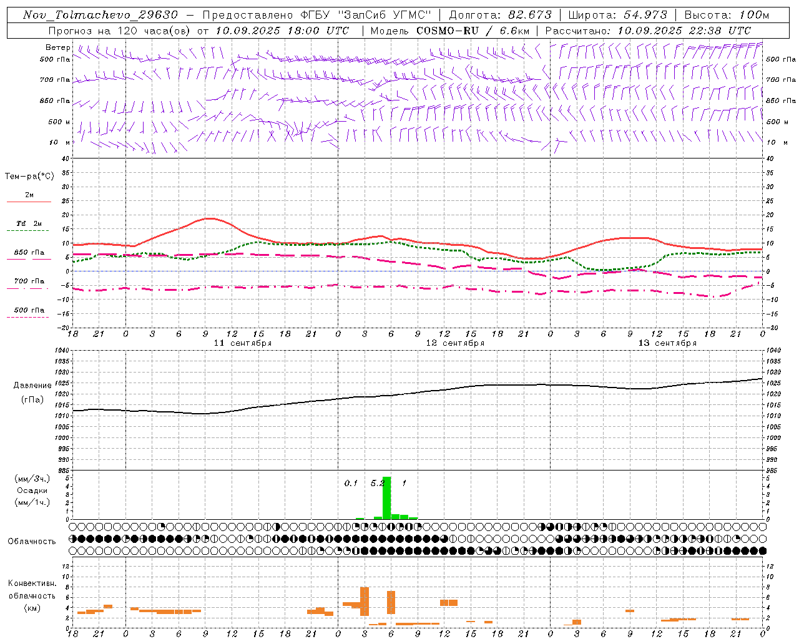Click the model label COSMO-RU / 6.6км
Screen dimensions: 799x639
(x=473, y=31)
